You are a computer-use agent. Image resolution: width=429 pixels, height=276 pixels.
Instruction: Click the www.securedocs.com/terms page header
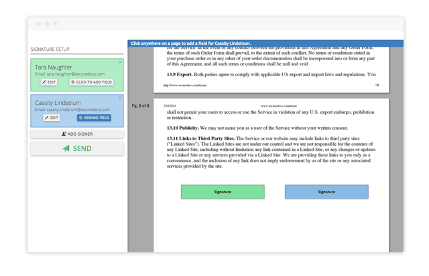279,106
